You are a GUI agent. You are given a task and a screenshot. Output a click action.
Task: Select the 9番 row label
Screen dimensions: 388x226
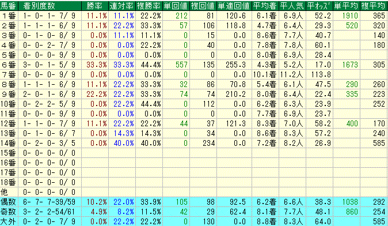pos(9,94)
